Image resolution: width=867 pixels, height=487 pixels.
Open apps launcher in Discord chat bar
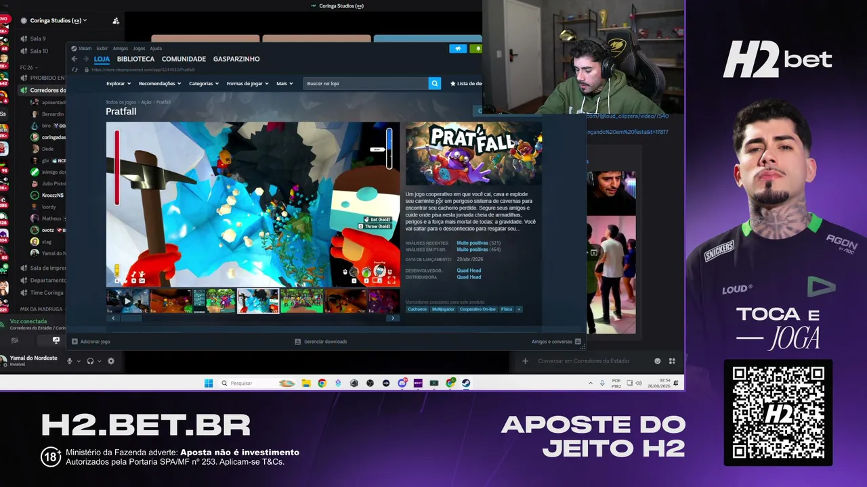pos(672,361)
